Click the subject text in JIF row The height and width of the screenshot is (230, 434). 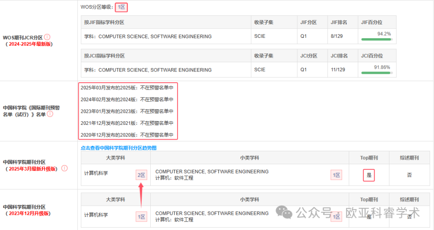click(148, 37)
